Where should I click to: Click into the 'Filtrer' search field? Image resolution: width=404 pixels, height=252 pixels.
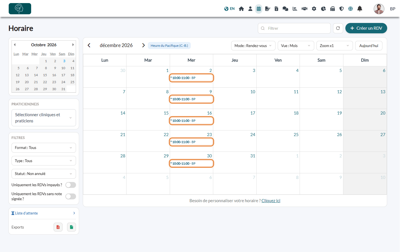(294, 28)
